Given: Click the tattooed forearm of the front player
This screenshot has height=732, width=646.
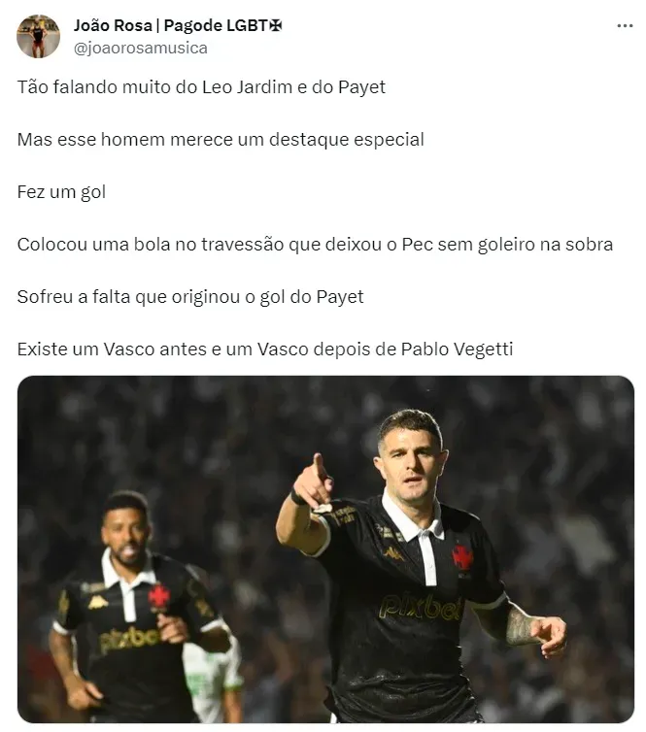Looking at the screenshot, I should (x=518, y=626).
